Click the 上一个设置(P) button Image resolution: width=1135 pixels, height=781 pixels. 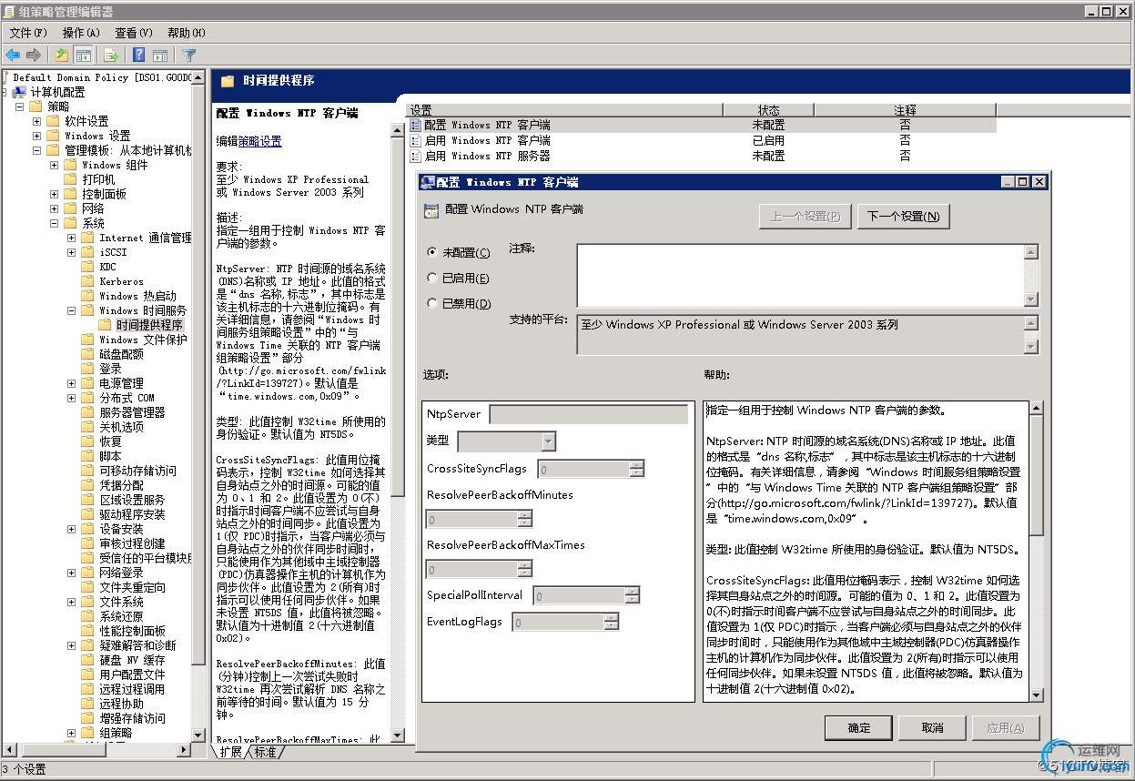point(806,216)
